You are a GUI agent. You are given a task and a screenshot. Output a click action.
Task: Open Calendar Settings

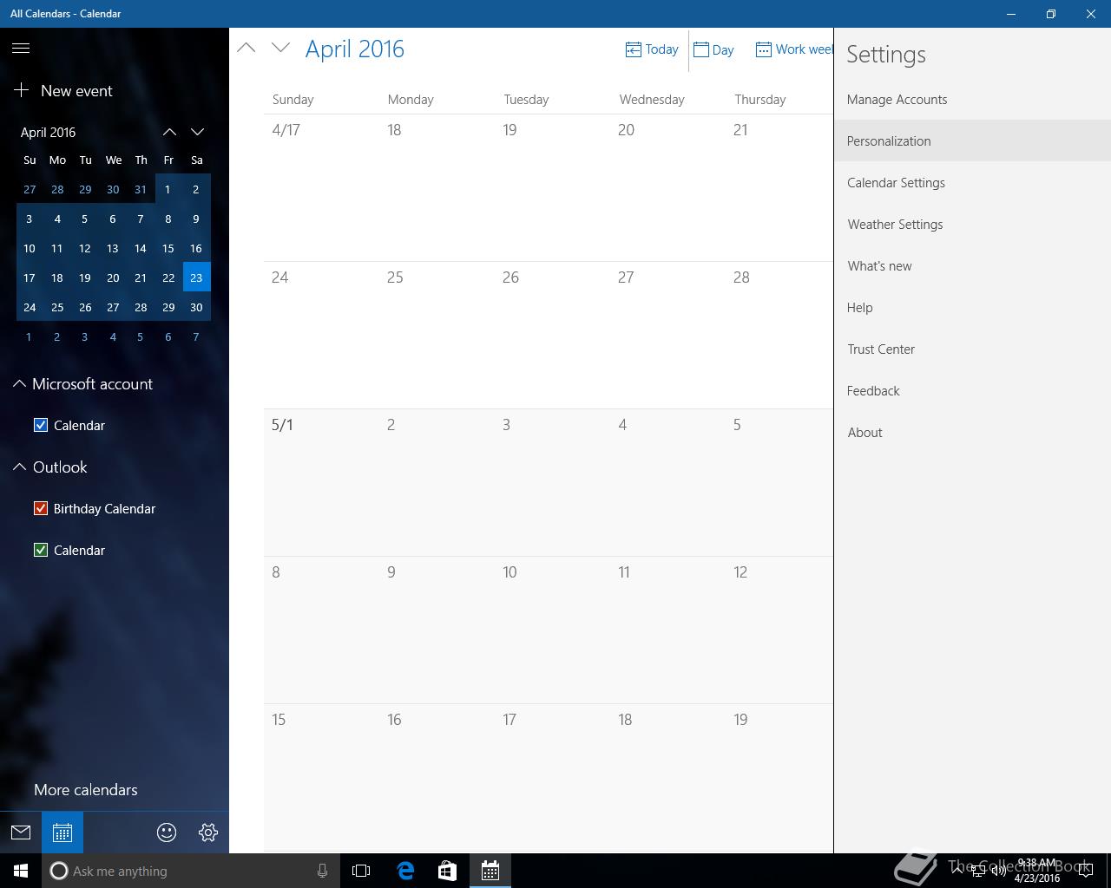[x=972, y=182]
